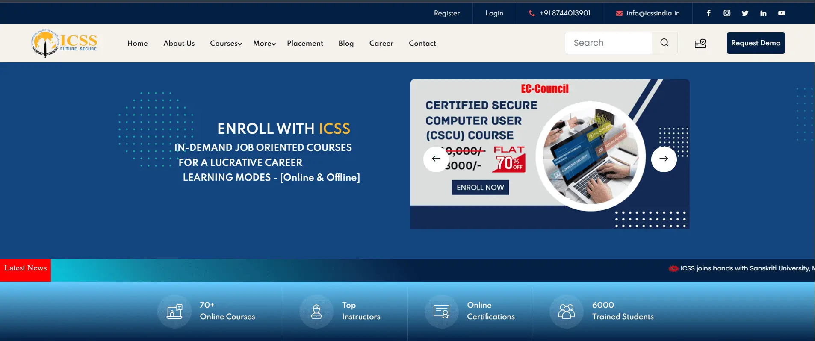Open the About Us page
The image size is (815, 341).
(179, 44)
